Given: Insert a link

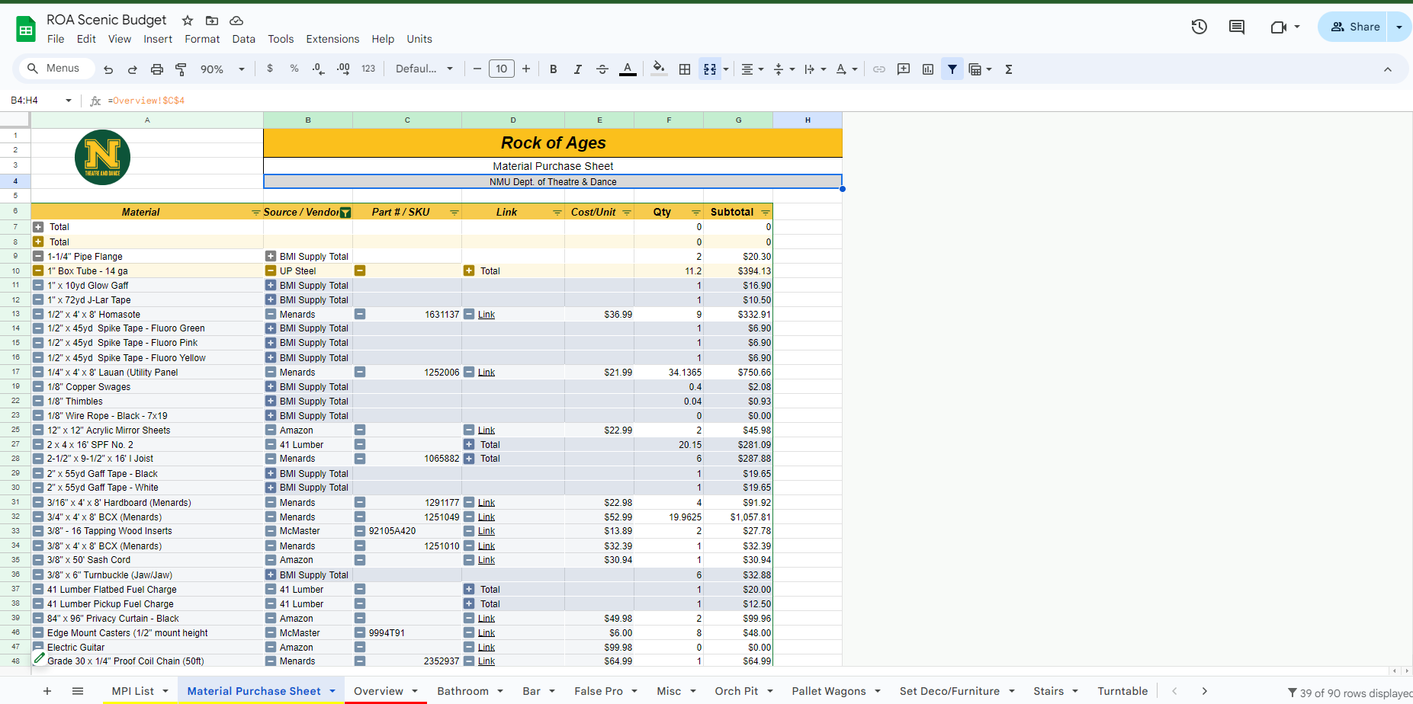Looking at the screenshot, I should (x=879, y=69).
